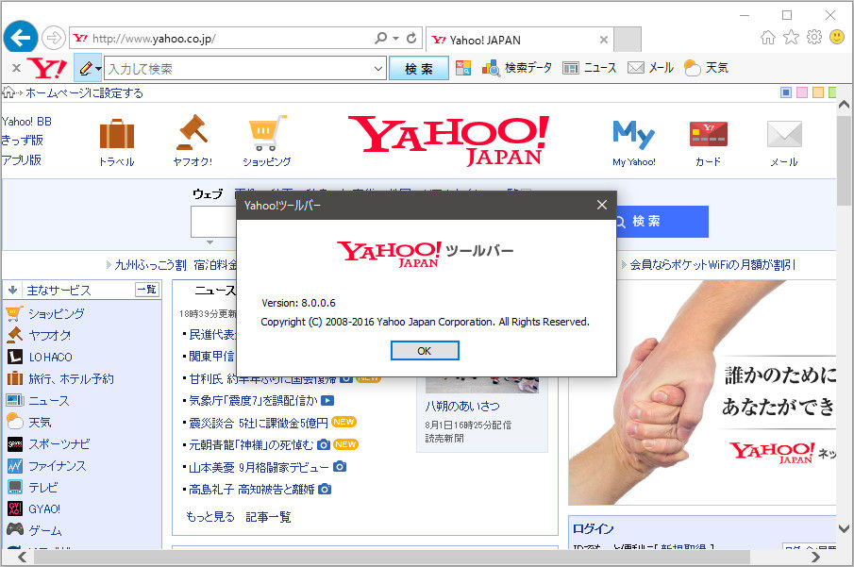Open headline 山本美憂 9月格闘家デビュー
This screenshot has height=567, width=854.
coord(259,467)
